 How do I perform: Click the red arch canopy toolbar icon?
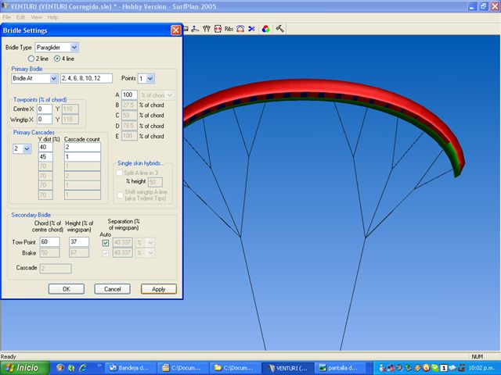pos(240,29)
